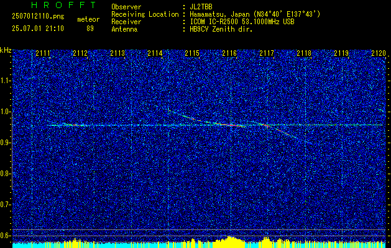Click the 2117 time marker

pos(267,53)
